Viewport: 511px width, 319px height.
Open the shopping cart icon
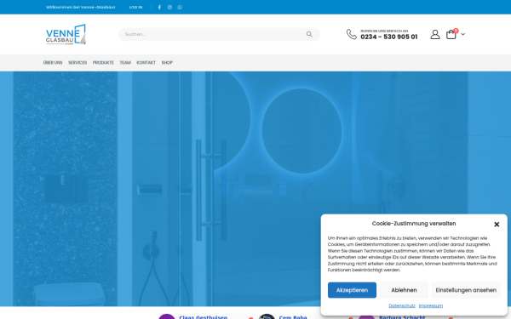pos(451,34)
